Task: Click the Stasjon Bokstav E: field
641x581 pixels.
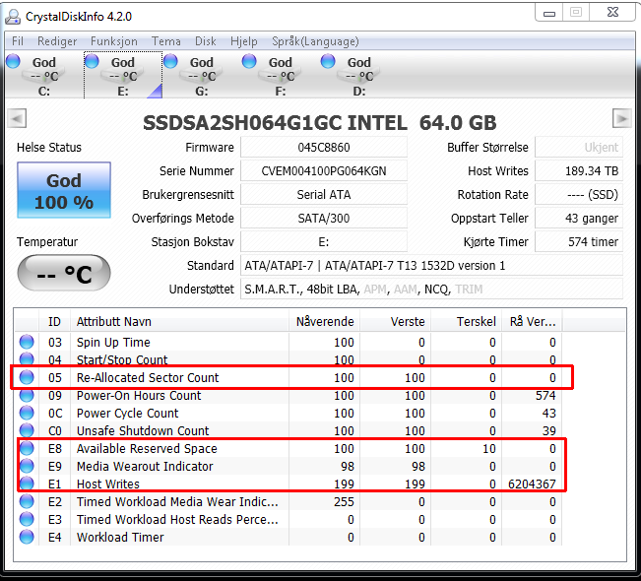Action: 324,242
